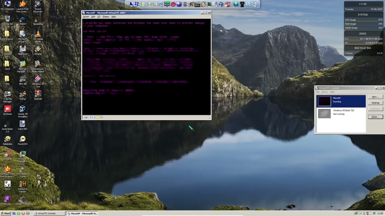This screenshot has height=216, width=385.
Task: Select the Windows Media Maker shortcut
Action: point(38,67)
